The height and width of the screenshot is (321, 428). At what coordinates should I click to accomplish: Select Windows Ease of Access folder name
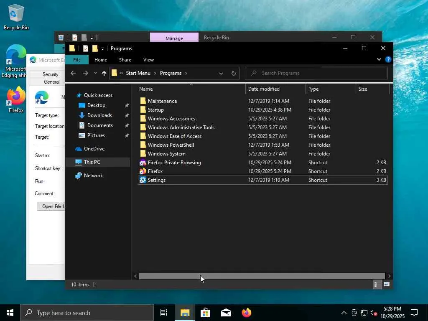pyautogui.click(x=175, y=136)
